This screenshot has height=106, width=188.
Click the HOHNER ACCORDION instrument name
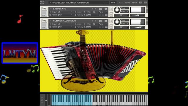pyautogui.click(x=65, y=21)
